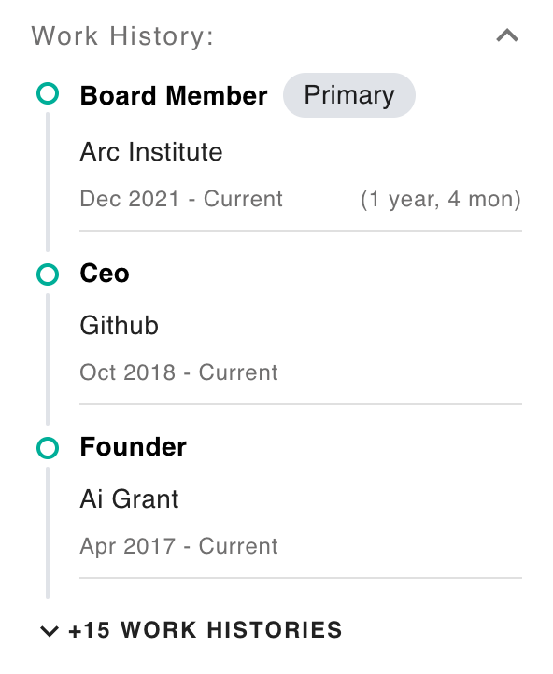Select the Dec 2021 - Current date range

181,199
